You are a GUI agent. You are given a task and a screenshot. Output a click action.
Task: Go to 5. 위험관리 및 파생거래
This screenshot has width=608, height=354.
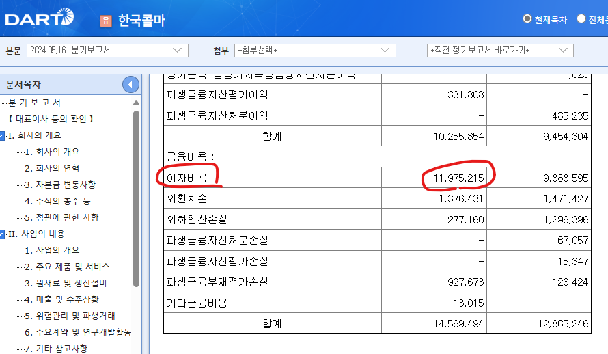[x=70, y=316]
